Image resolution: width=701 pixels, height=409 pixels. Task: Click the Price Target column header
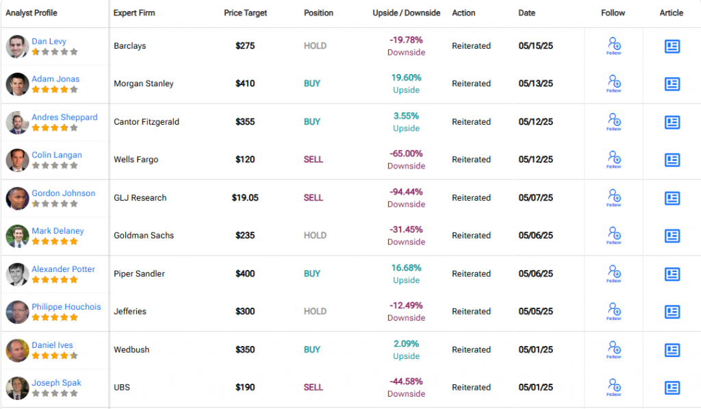246,13
